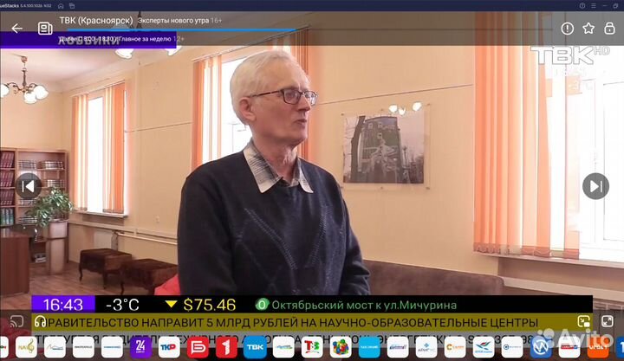624x361 pixels.
Task: Click the 'ТВК (Красноярск)' channel title
Action: (x=95, y=20)
